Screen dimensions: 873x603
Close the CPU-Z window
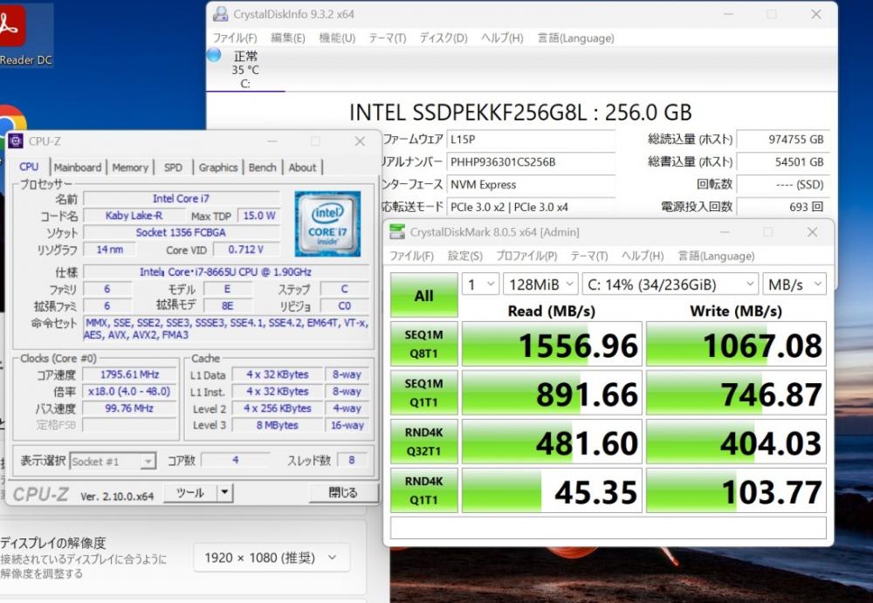click(360, 141)
